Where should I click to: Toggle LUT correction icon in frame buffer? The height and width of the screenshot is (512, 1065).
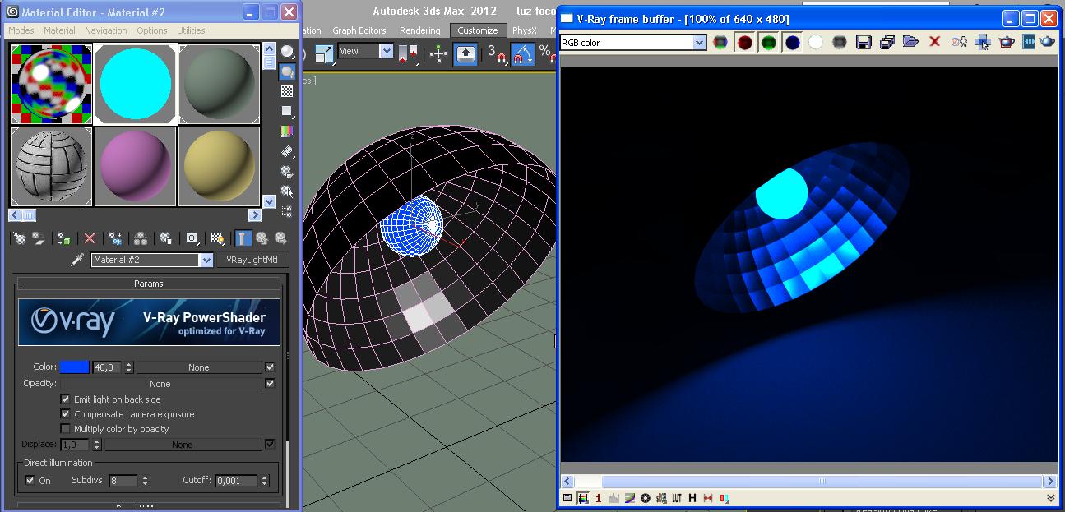pos(677,498)
